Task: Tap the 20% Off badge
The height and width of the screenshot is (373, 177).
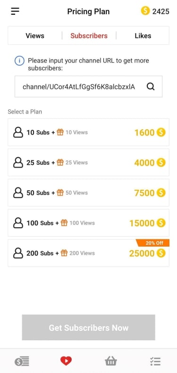Action: click(x=153, y=243)
